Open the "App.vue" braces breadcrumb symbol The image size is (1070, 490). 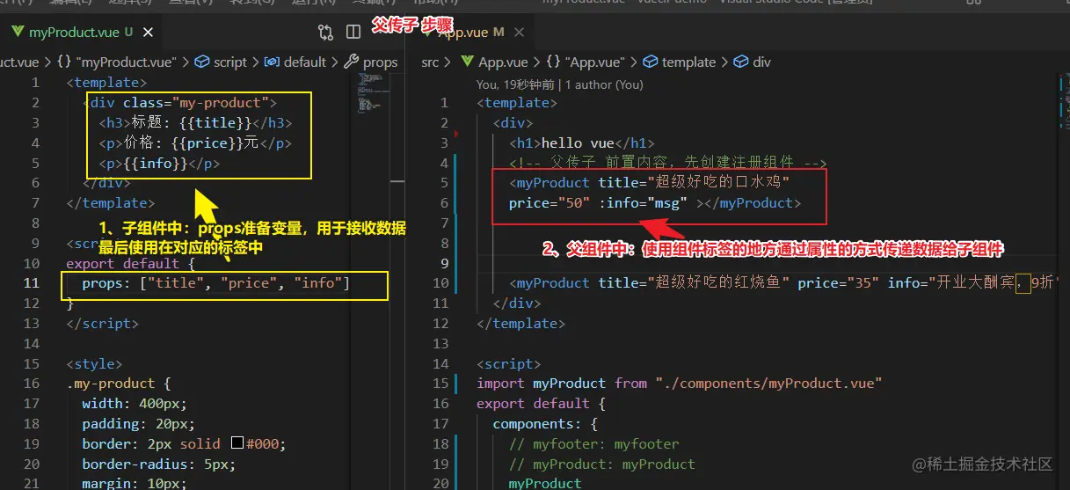point(586,62)
